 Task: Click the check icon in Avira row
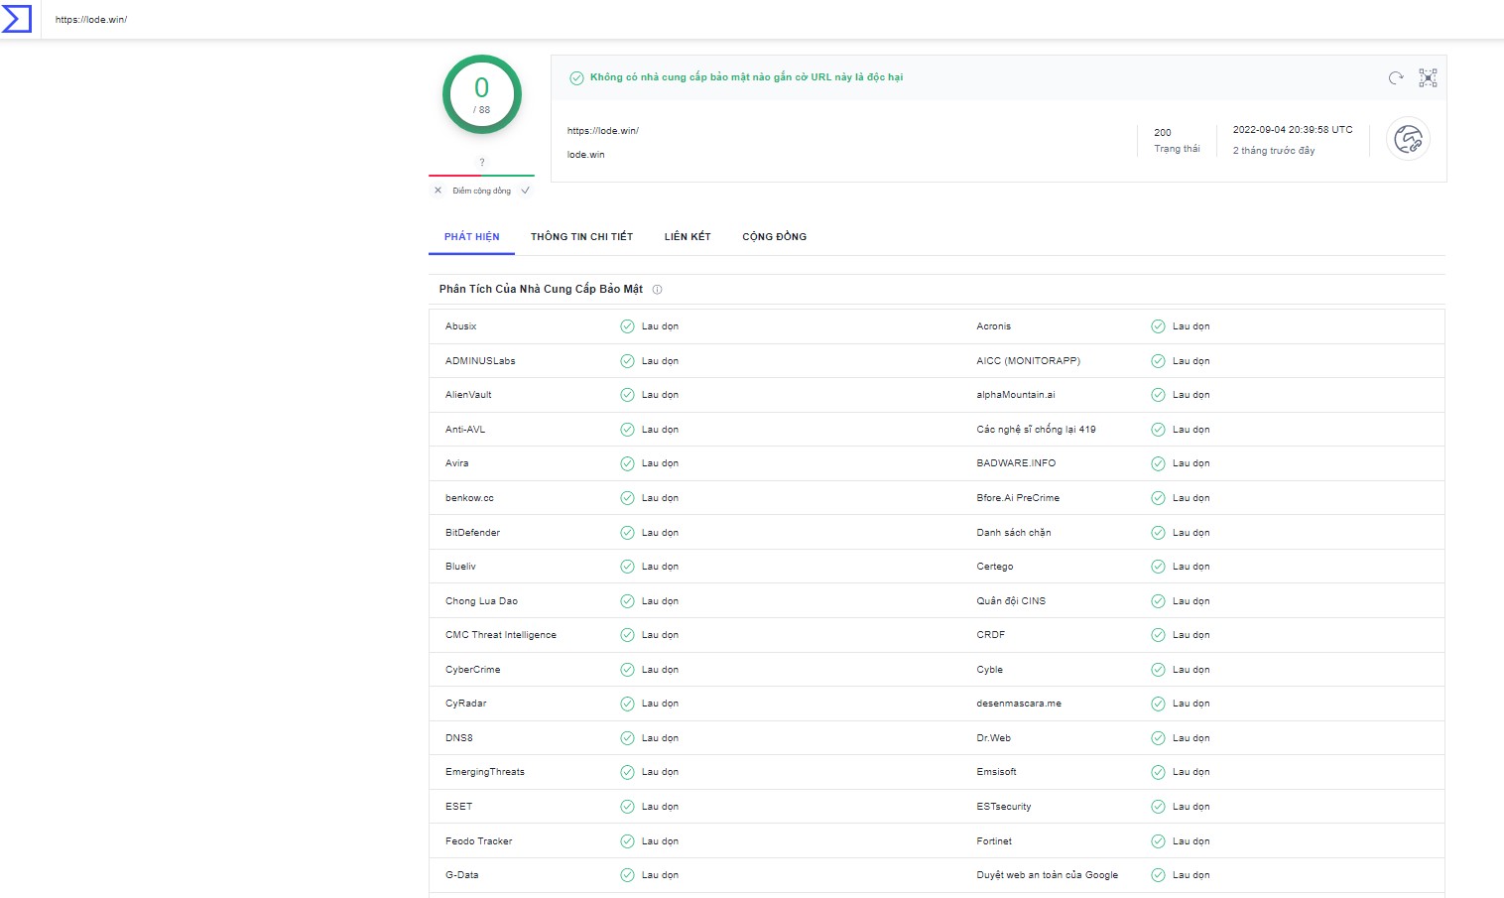[627, 463]
